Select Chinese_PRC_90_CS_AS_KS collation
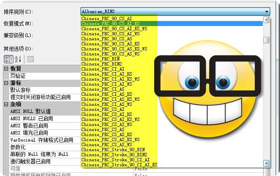 click(x=172, y=44)
